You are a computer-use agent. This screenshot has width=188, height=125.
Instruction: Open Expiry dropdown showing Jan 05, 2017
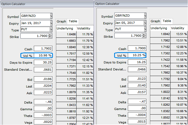(145, 23)
